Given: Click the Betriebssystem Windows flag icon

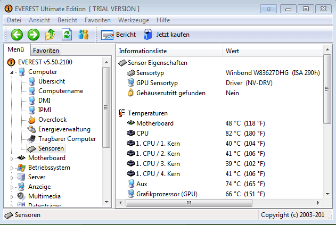Looking at the screenshot, I should pyautogui.click(x=21, y=168).
